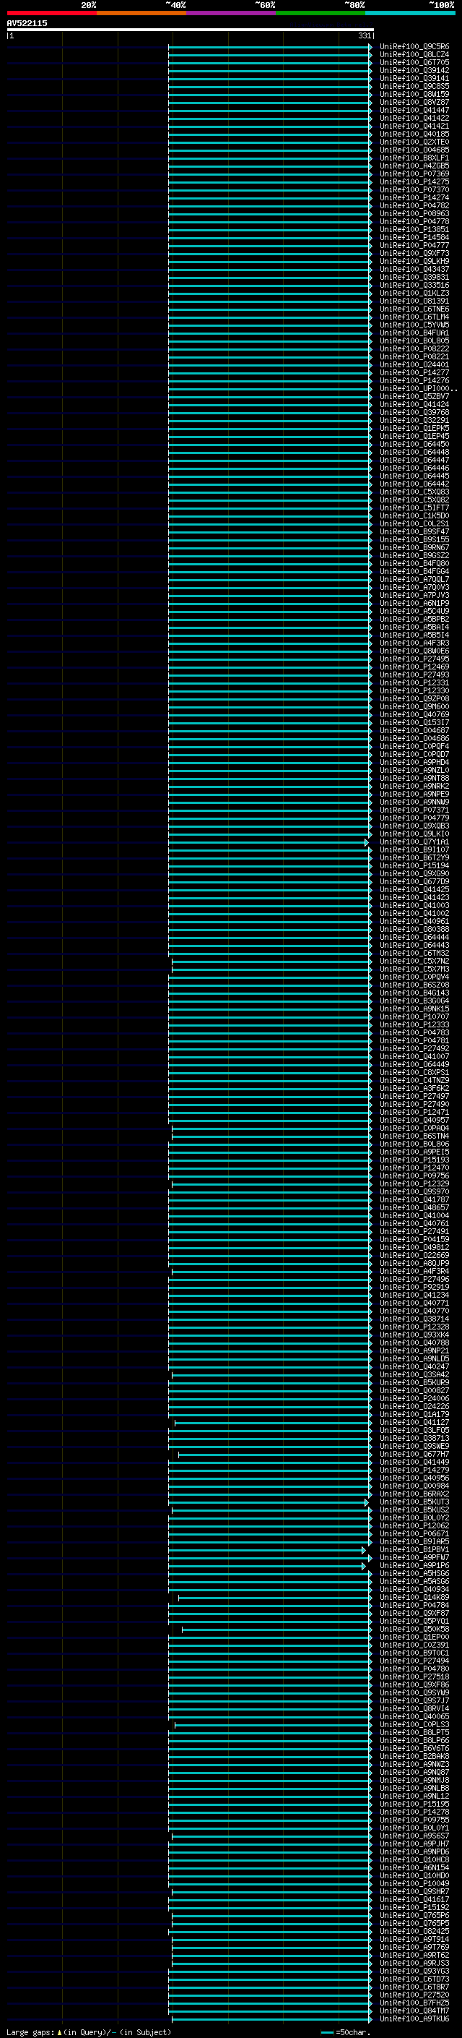Click hit UniRef100_P13851
The height and width of the screenshot is (2038, 462).
(414, 229)
